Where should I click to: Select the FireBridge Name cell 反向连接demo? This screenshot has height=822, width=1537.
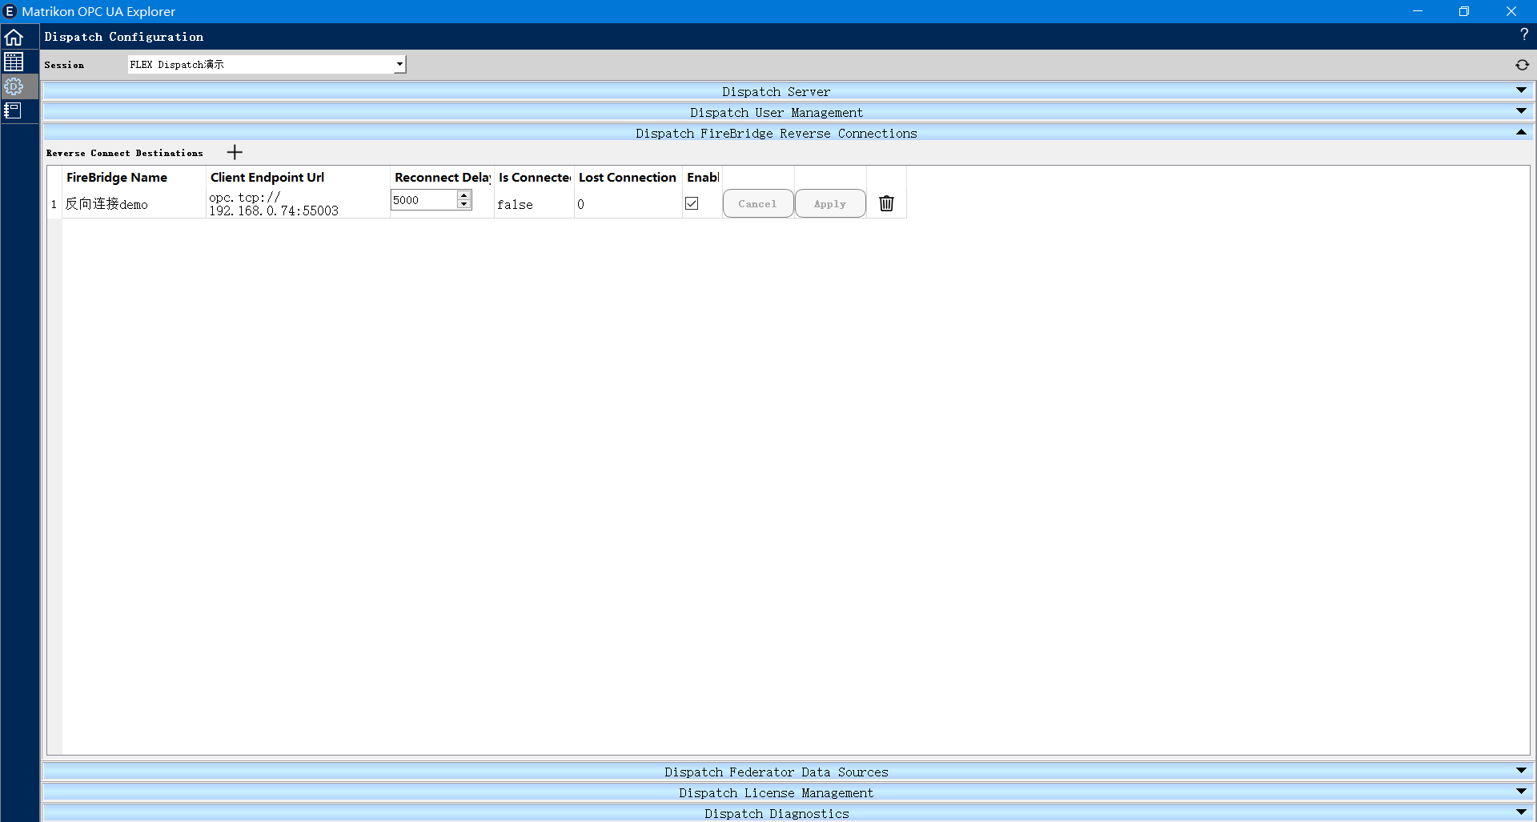pos(133,204)
